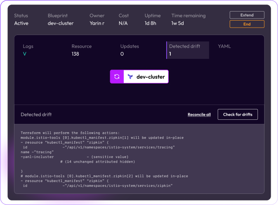Viewport: 278px width, 205px height.
Task: Select the Updates tab
Action: point(130,47)
